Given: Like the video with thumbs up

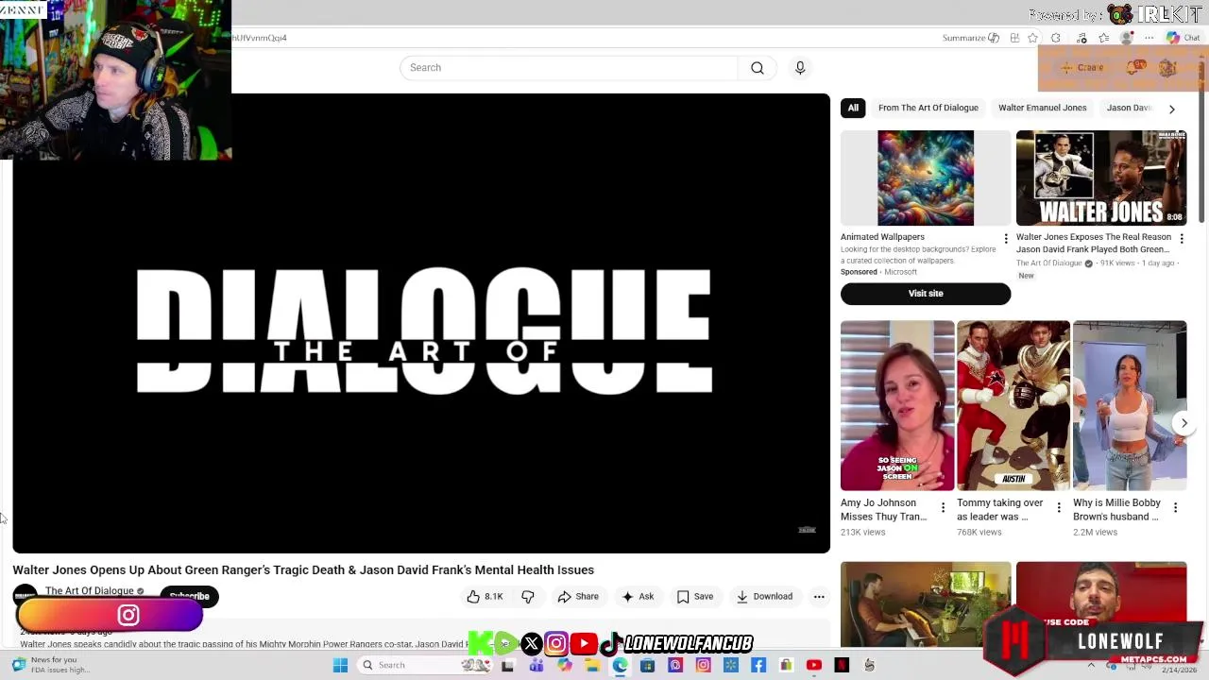Looking at the screenshot, I should tap(485, 597).
